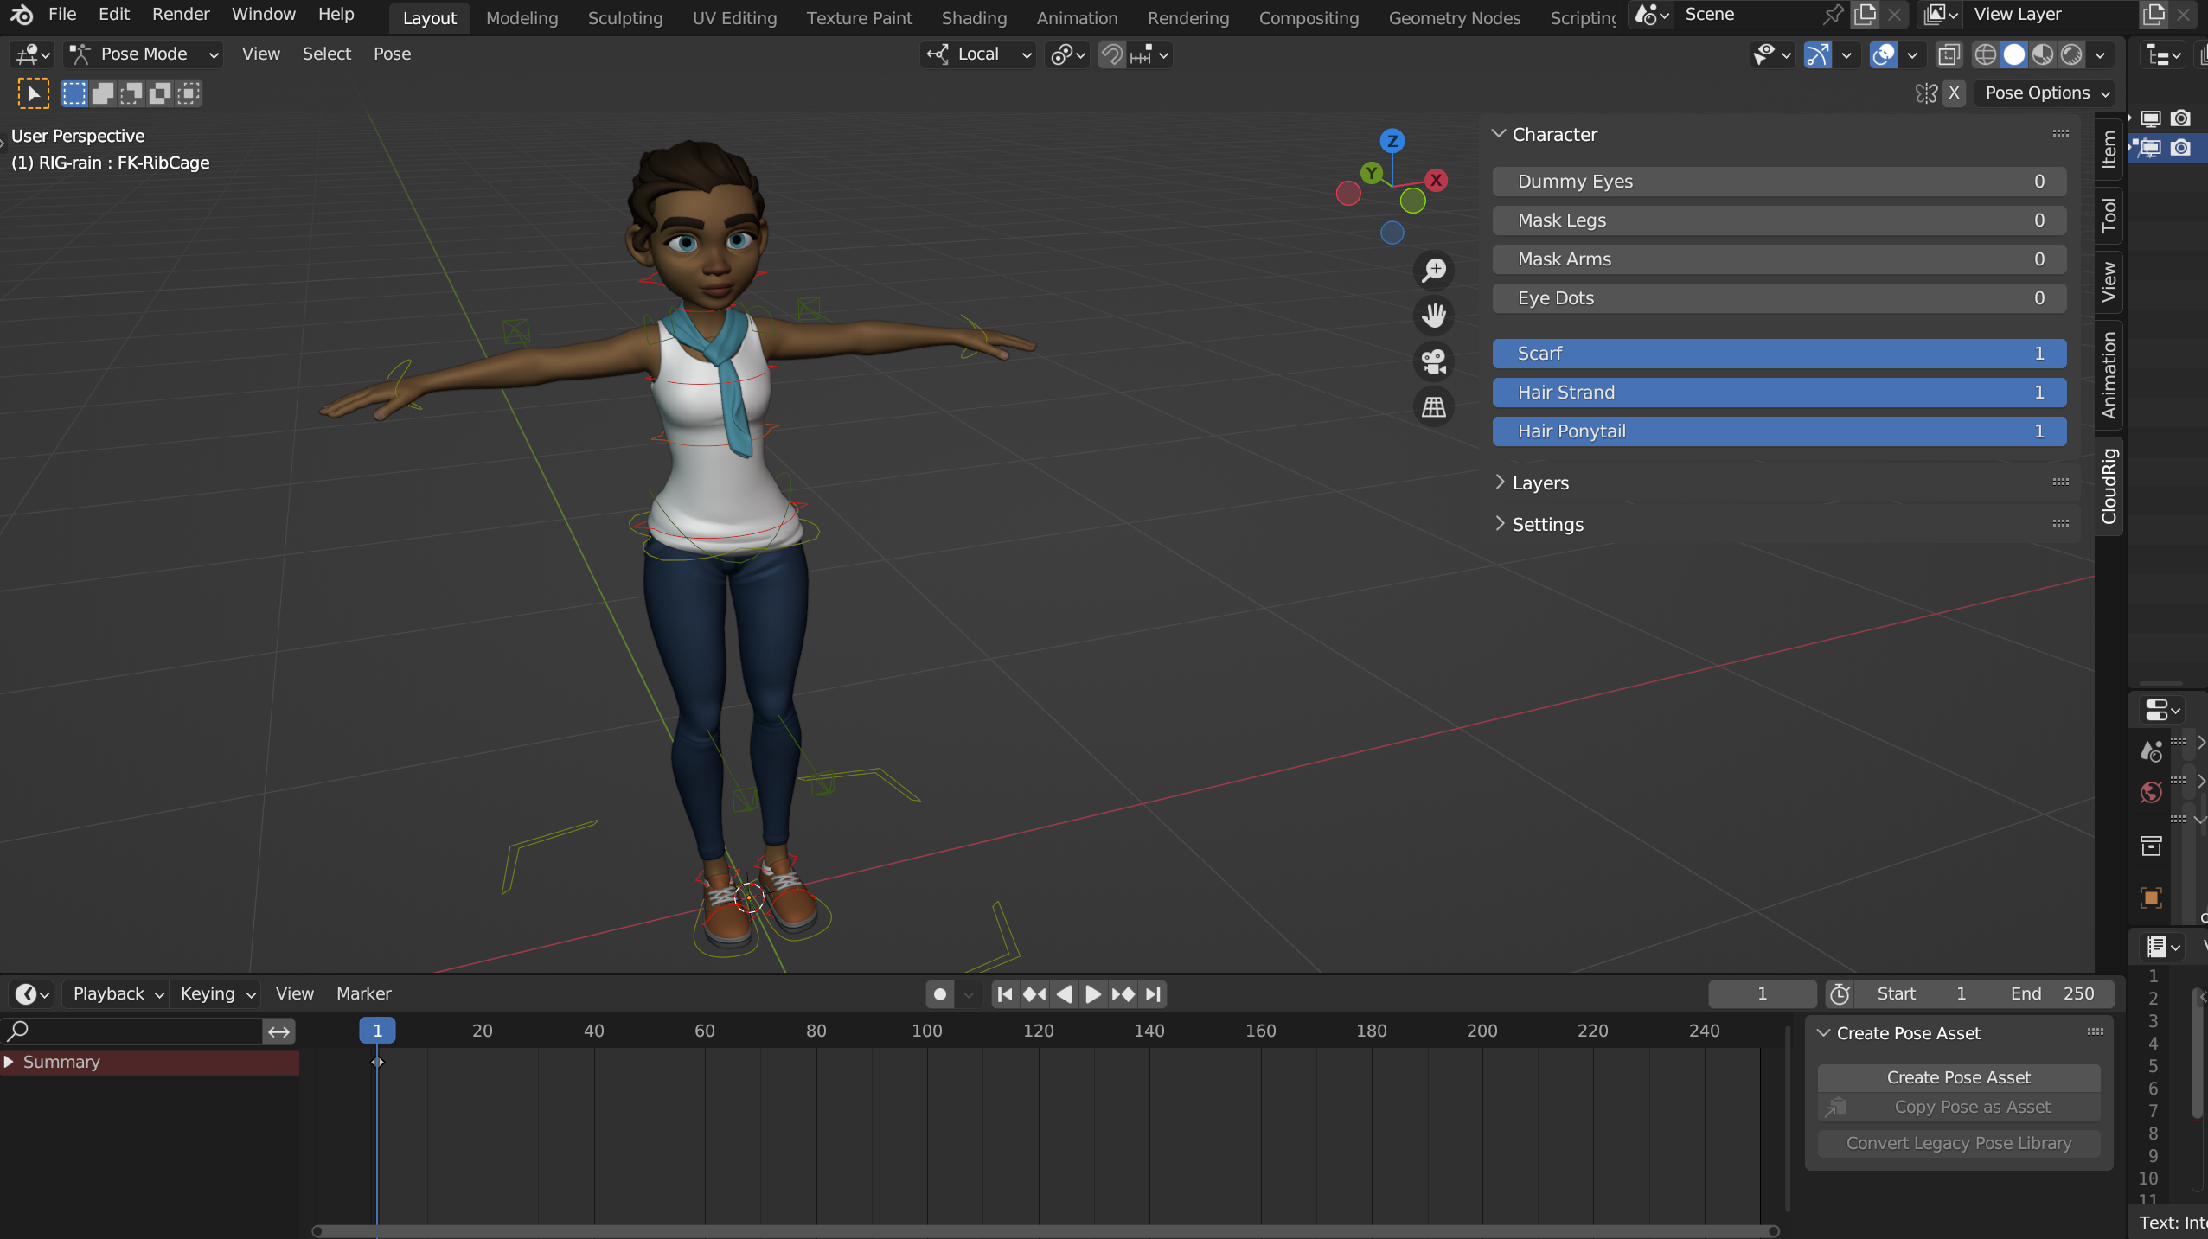Choose the subtract selection mode icon
Image resolution: width=2208 pixels, height=1239 pixels.
click(x=131, y=93)
